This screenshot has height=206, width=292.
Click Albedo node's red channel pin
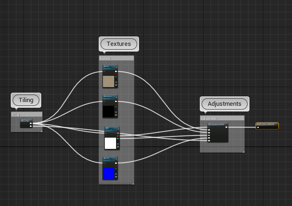click(x=116, y=74)
